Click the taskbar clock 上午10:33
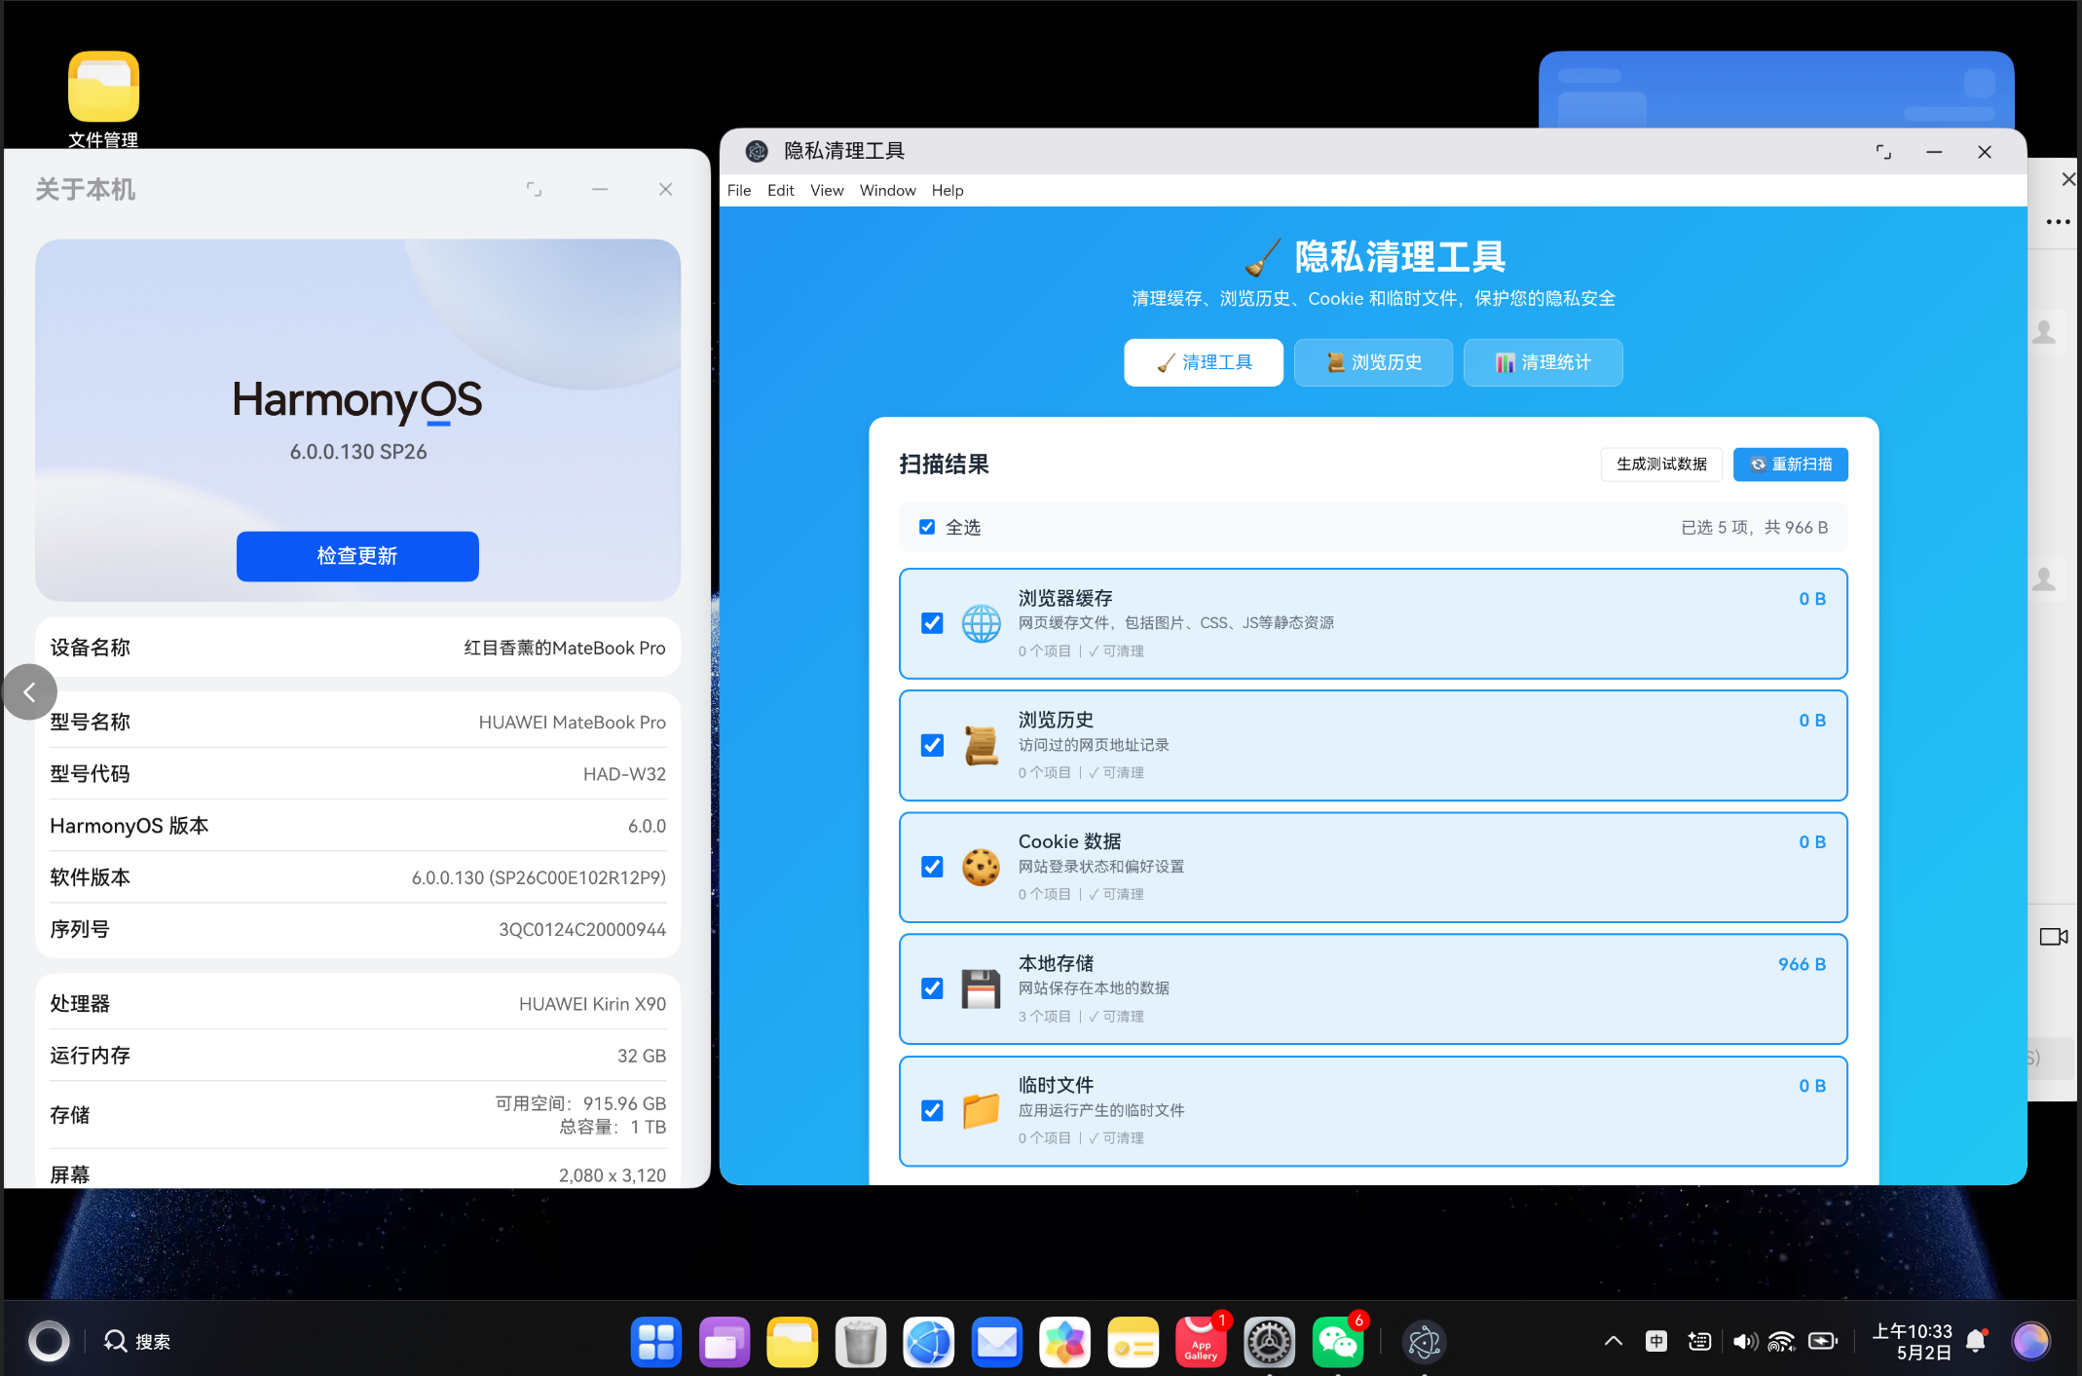 tap(1913, 1341)
